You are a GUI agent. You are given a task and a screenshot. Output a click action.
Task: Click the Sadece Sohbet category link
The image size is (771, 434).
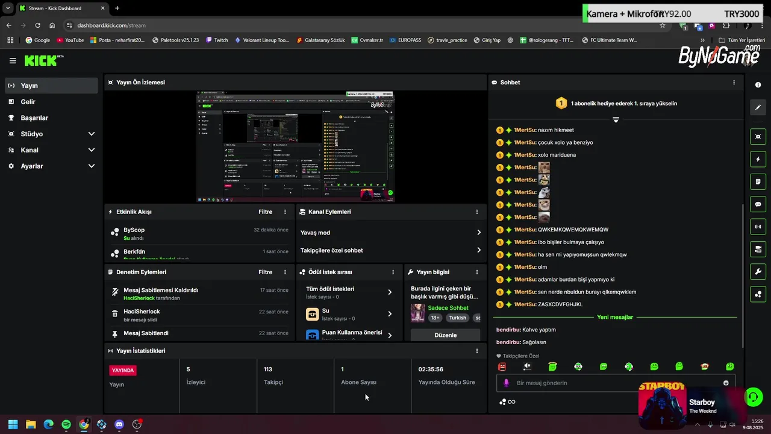[448, 308]
